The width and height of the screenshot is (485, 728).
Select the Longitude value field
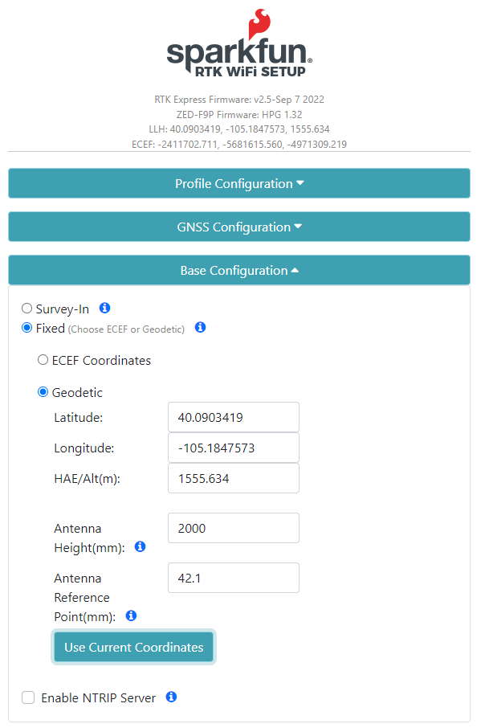(x=233, y=448)
